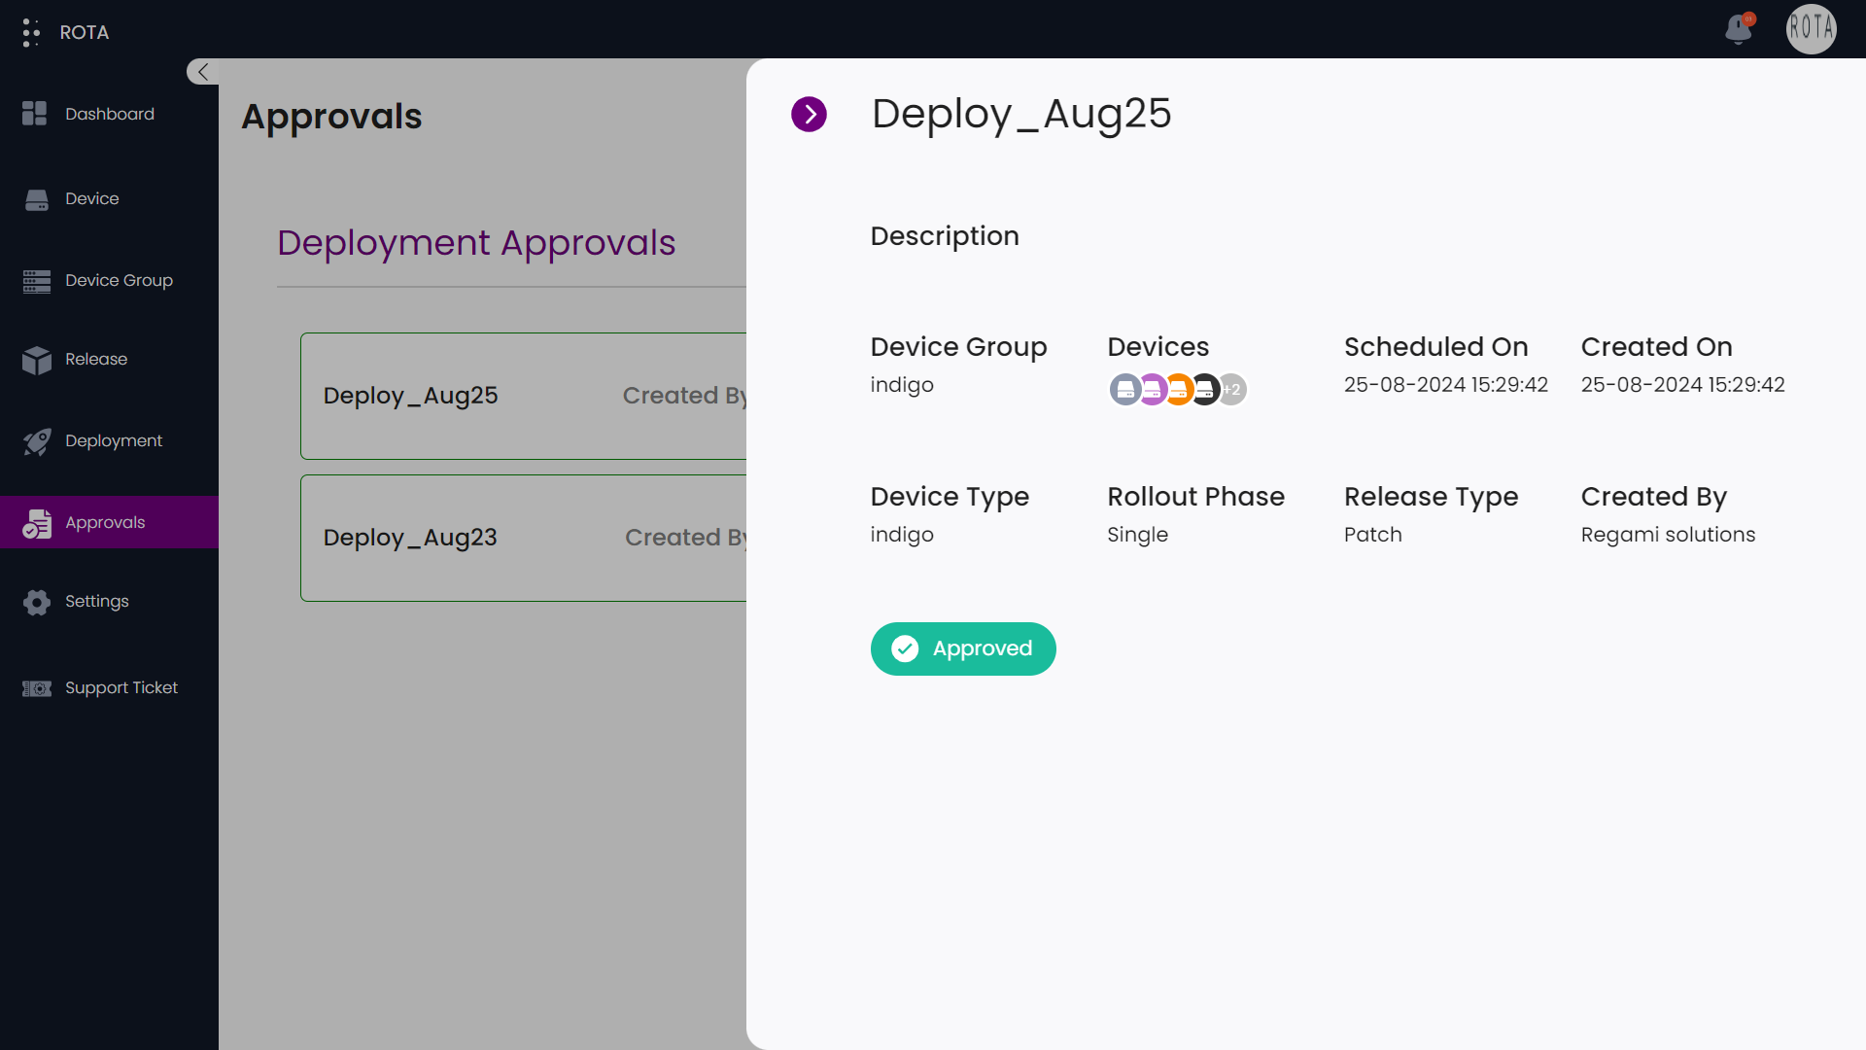The height and width of the screenshot is (1050, 1866).
Task: Select the Deployment rocket icon
Action: 36,441
